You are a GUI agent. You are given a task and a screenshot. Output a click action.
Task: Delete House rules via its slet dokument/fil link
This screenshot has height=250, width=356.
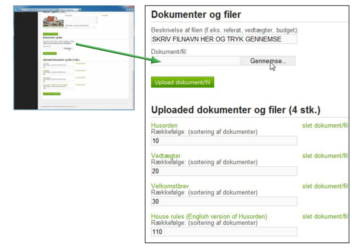point(325,217)
